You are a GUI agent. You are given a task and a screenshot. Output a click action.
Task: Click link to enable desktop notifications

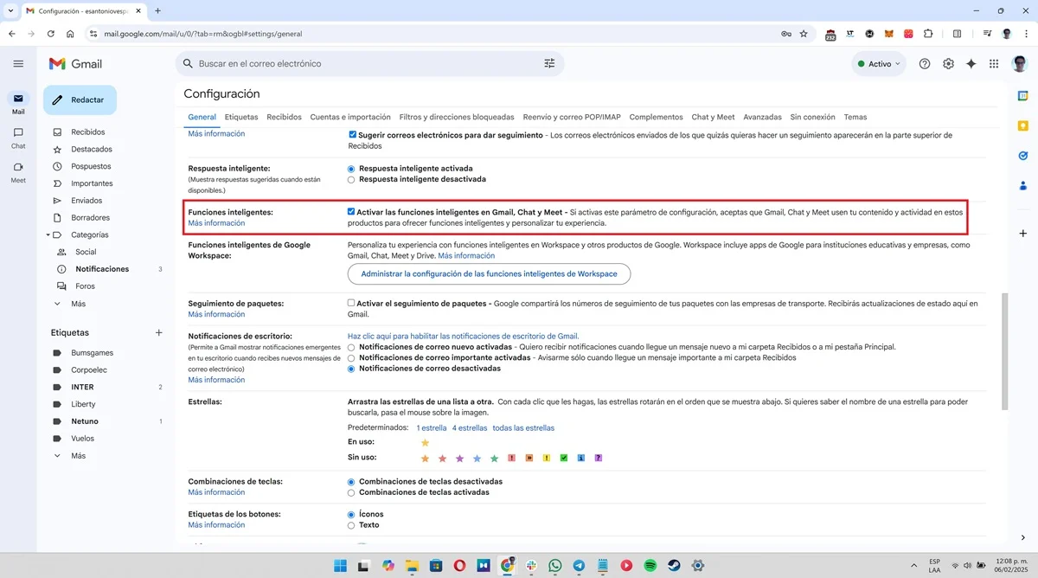[463, 336]
